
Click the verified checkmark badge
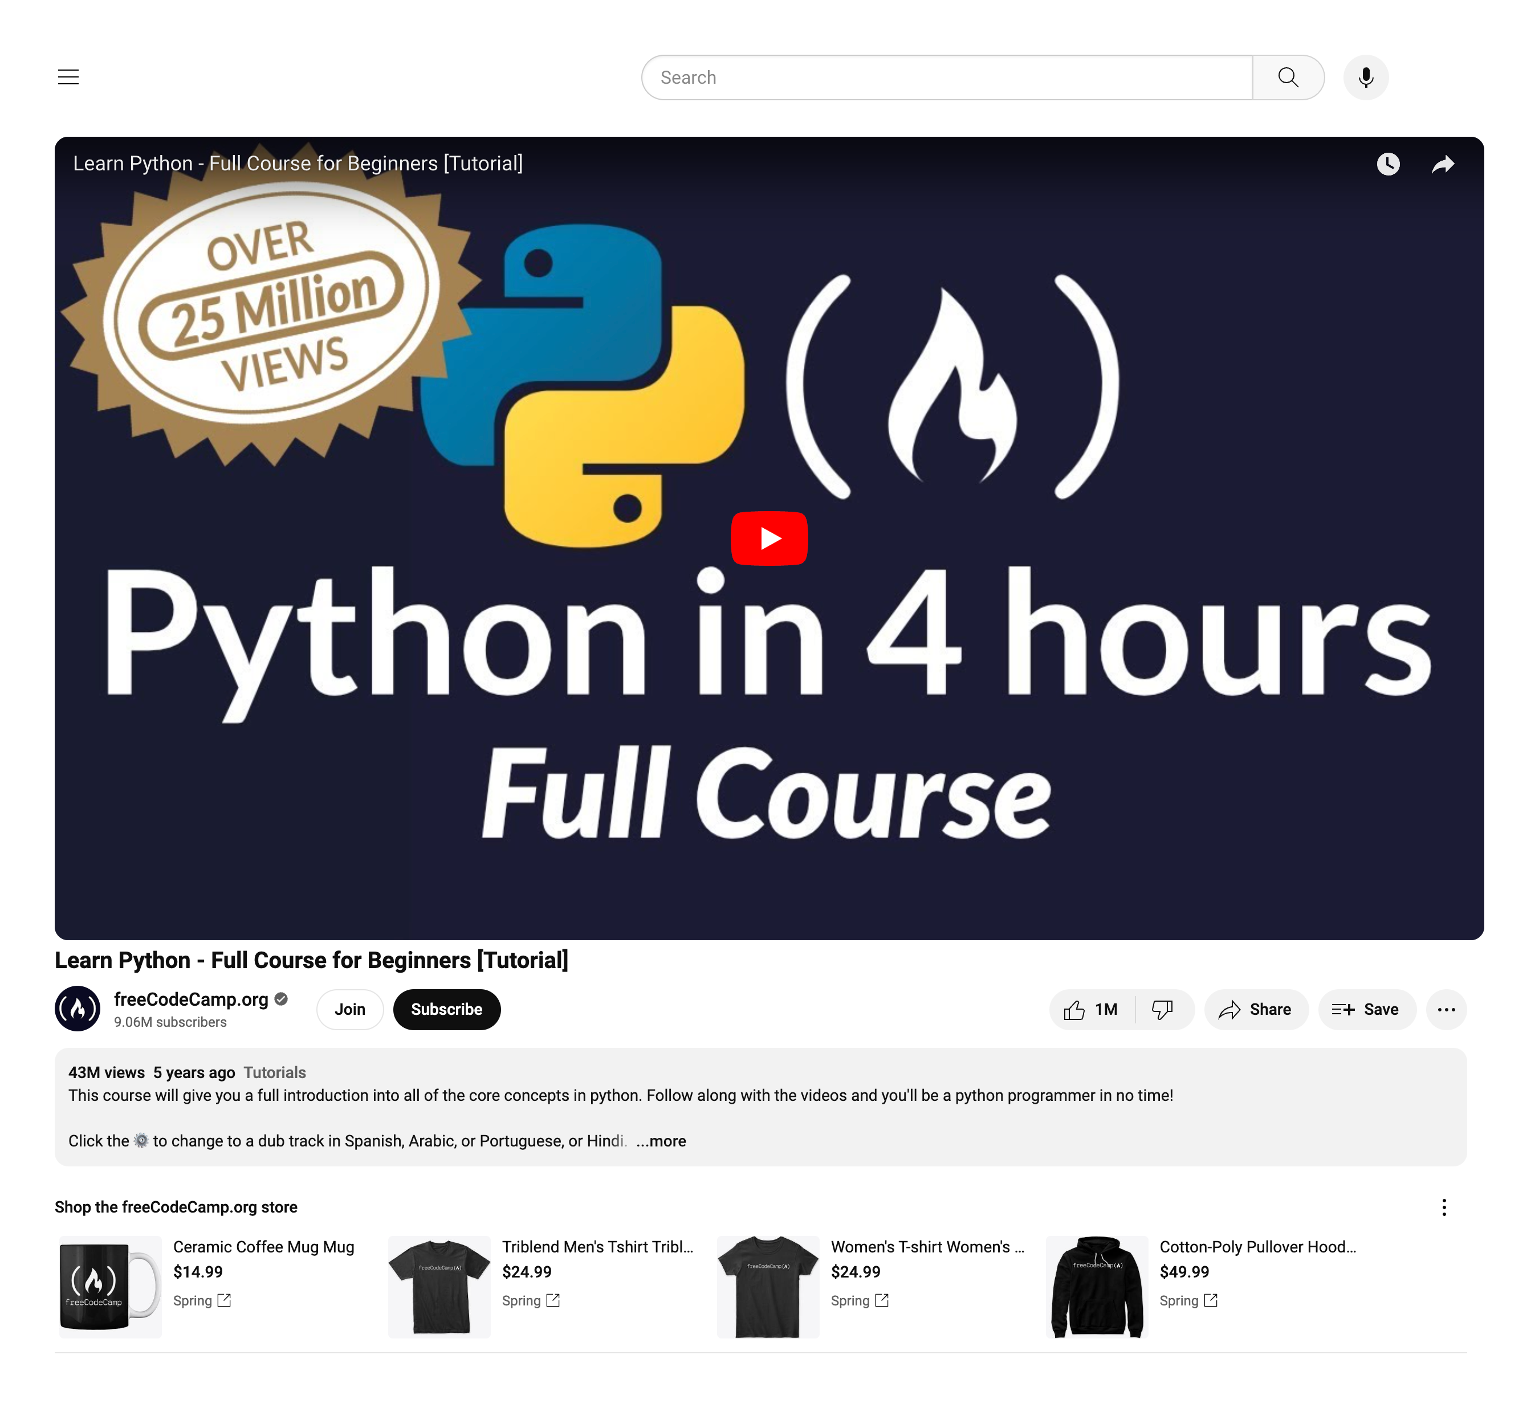(x=281, y=999)
